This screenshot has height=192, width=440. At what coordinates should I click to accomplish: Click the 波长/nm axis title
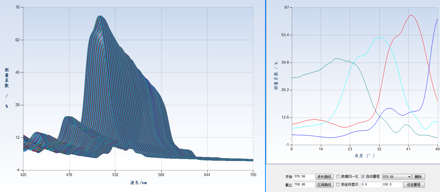[138, 183]
